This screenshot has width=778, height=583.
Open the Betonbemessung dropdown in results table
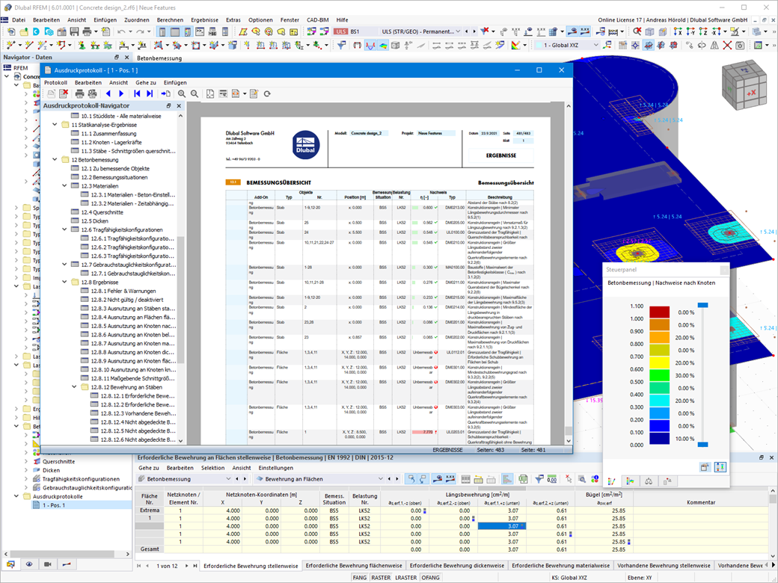(x=228, y=479)
